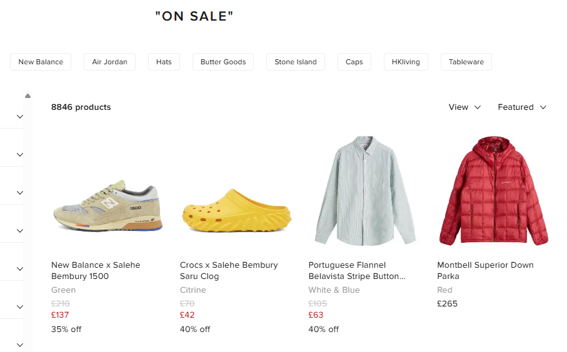
Task: Select the HKliving tag
Action: tap(406, 62)
